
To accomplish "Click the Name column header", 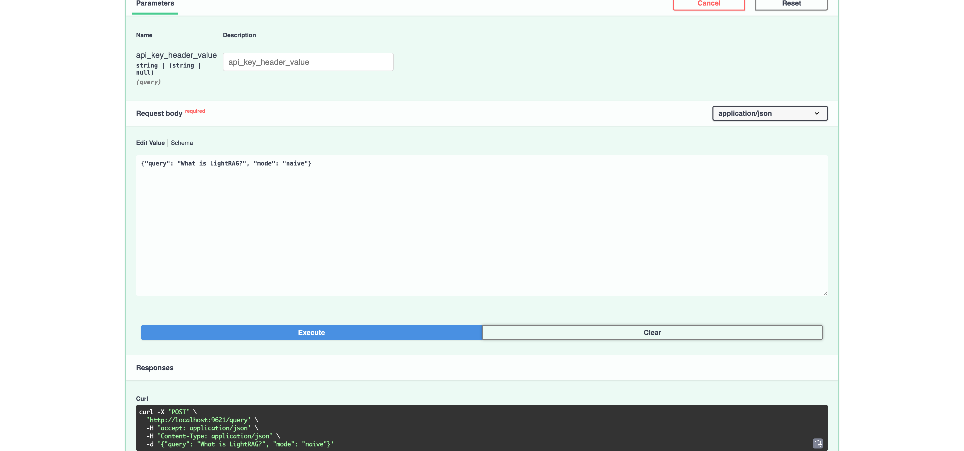I will click(x=144, y=35).
